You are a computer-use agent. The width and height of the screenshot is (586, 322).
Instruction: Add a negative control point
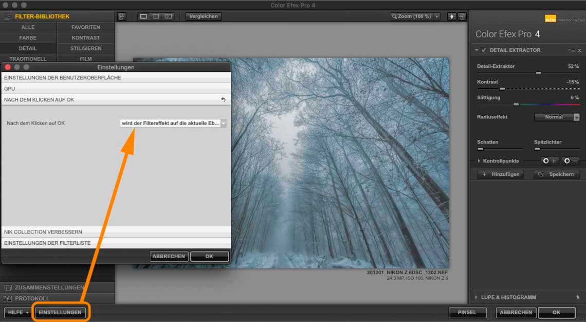571,161
